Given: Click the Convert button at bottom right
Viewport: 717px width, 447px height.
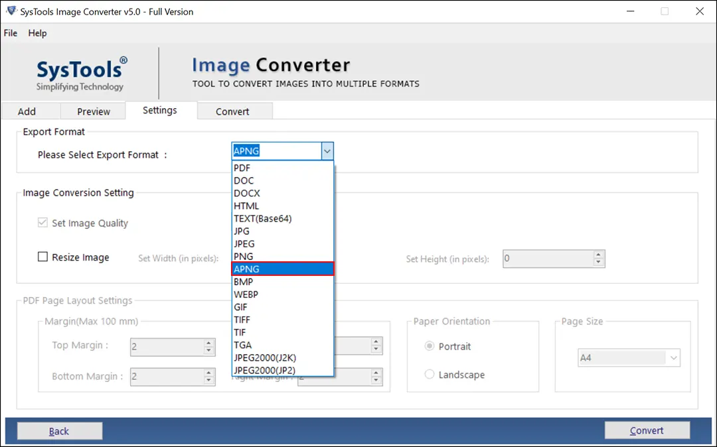Looking at the screenshot, I should coord(647,430).
